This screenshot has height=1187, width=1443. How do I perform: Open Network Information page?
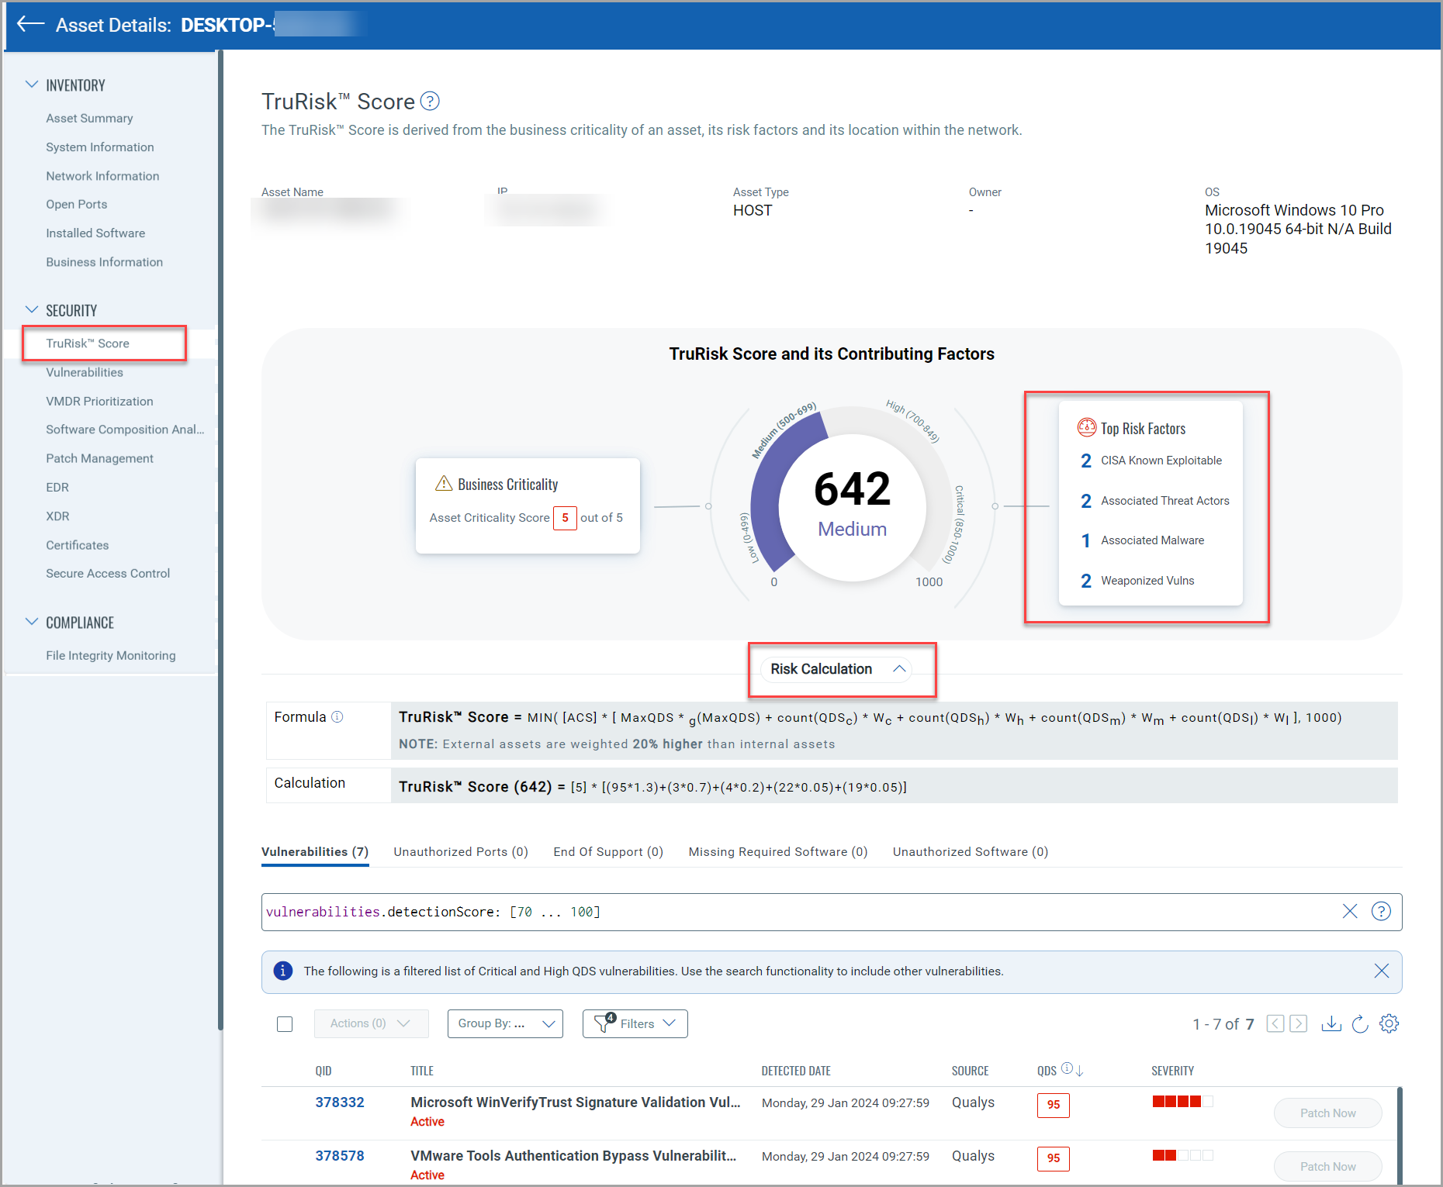click(x=102, y=176)
